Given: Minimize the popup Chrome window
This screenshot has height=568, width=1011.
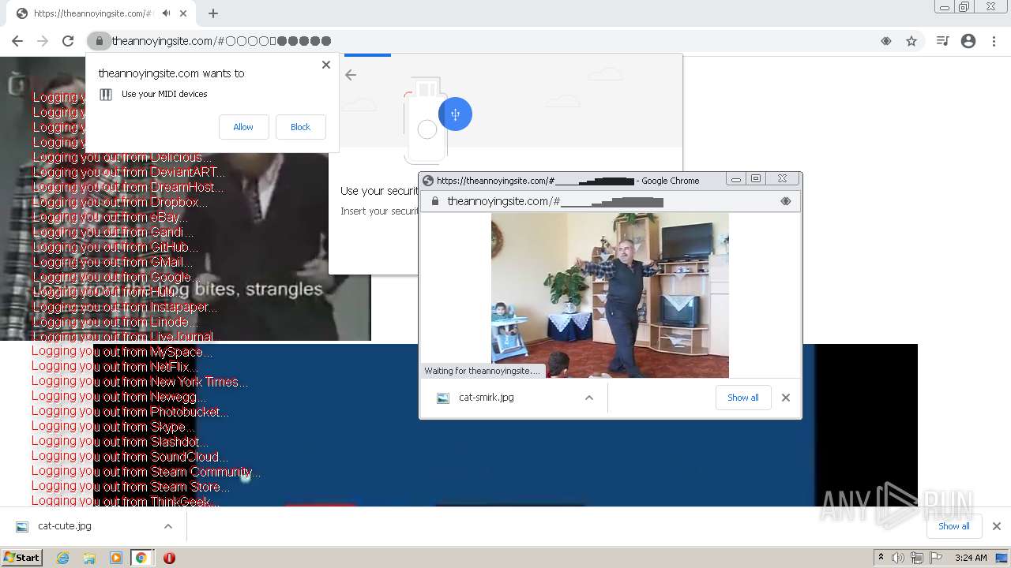Looking at the screenshot, I should point(736,180).
